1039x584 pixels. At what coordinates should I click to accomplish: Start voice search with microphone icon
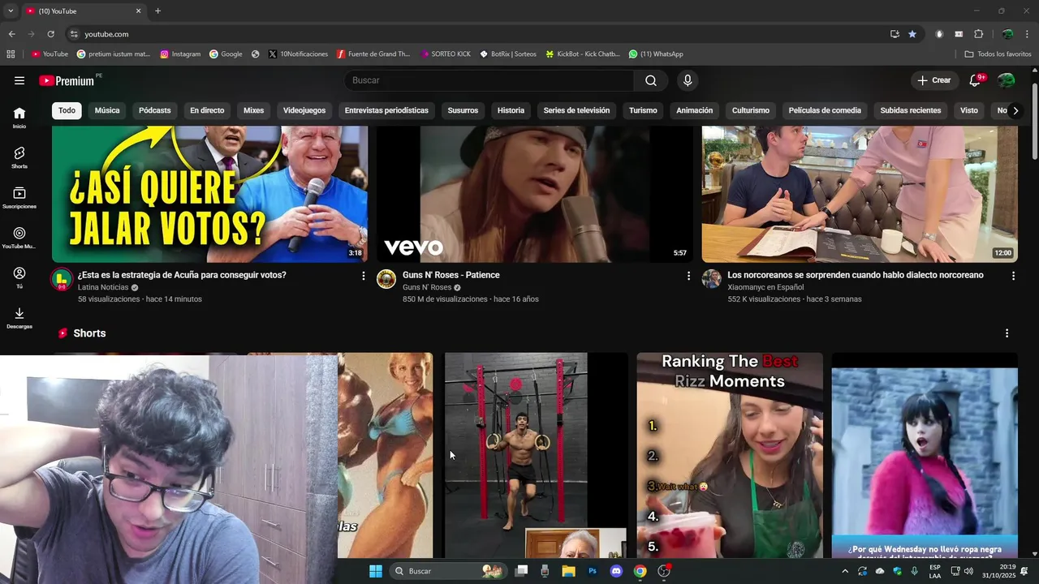coord(688,80)
